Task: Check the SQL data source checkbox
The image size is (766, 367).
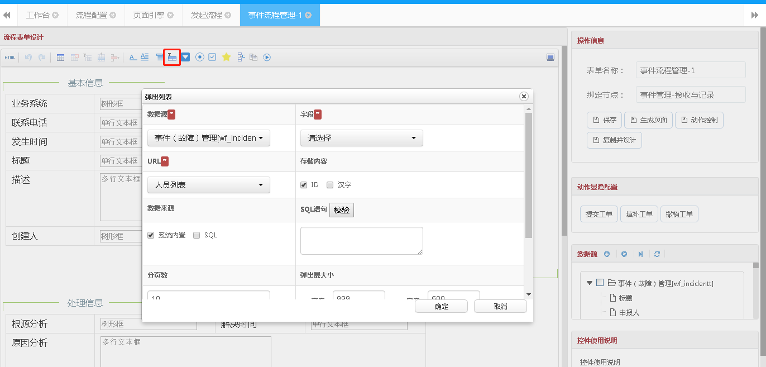Action: 197,235
